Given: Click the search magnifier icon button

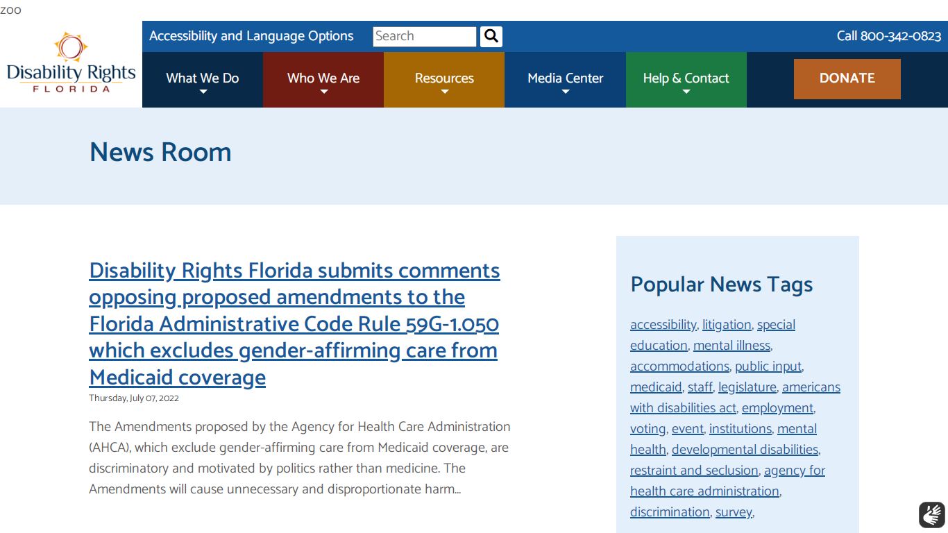Looking at the screenshot, I should [x=491, y=36].
